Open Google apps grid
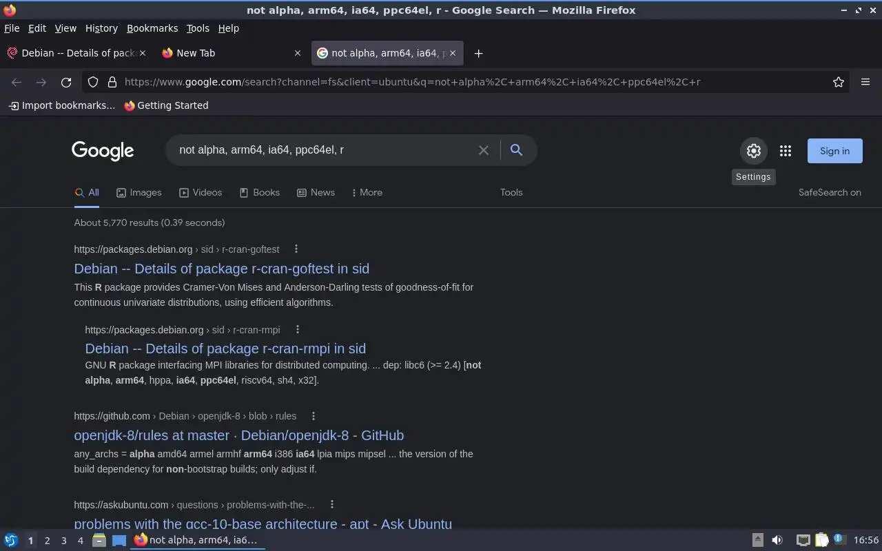The width and height of the screenshot is (882, 551). click(786, 151)
